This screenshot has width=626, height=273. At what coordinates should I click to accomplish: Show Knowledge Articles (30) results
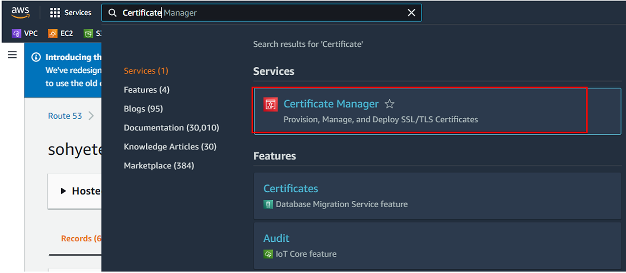pyautogui.click(x=170, y=147)
